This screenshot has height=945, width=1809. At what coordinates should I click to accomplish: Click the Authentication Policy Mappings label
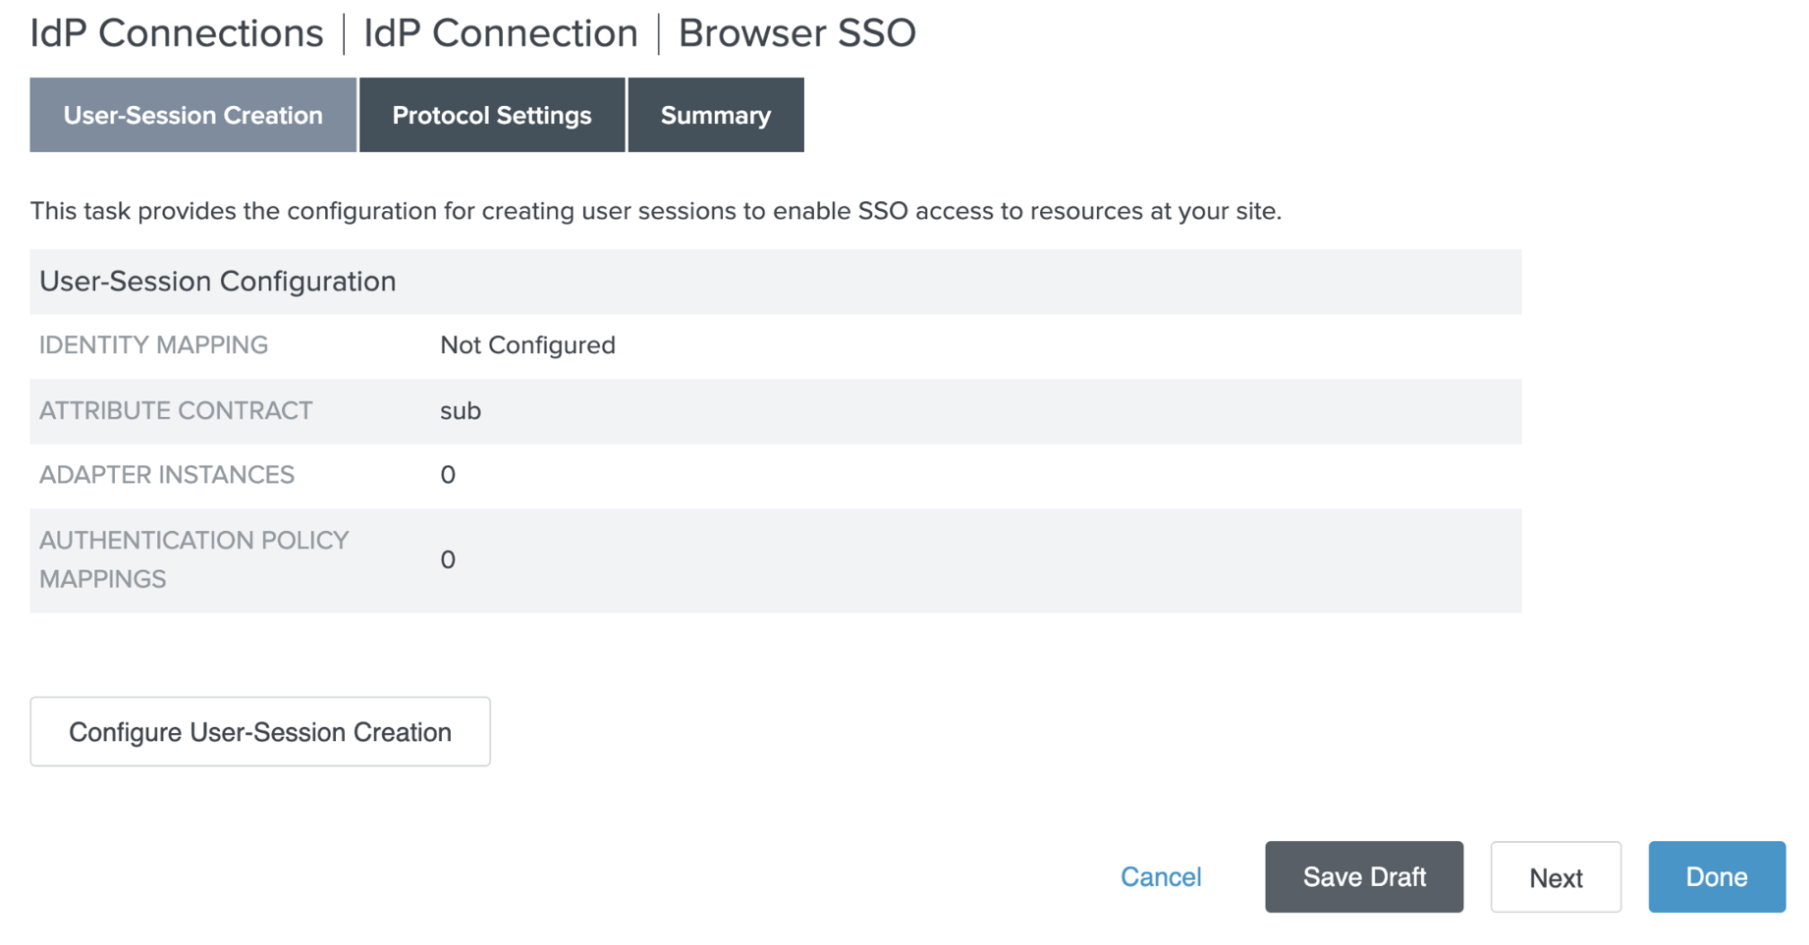[x=193, y=559]
